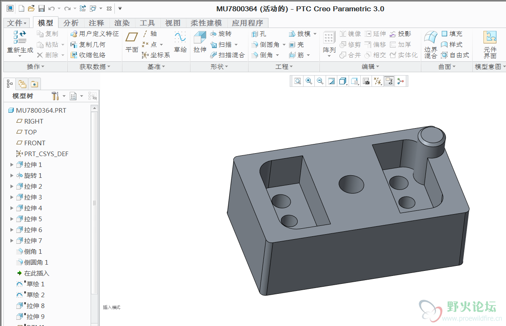Redo the last undone action
Viewport: 506px width, 326px height.
(x=67, y=8)
